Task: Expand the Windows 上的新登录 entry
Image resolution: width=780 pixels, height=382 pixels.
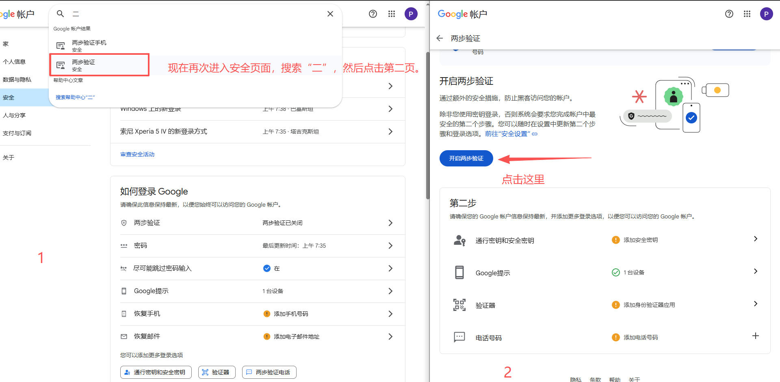Action: [390, 109]
